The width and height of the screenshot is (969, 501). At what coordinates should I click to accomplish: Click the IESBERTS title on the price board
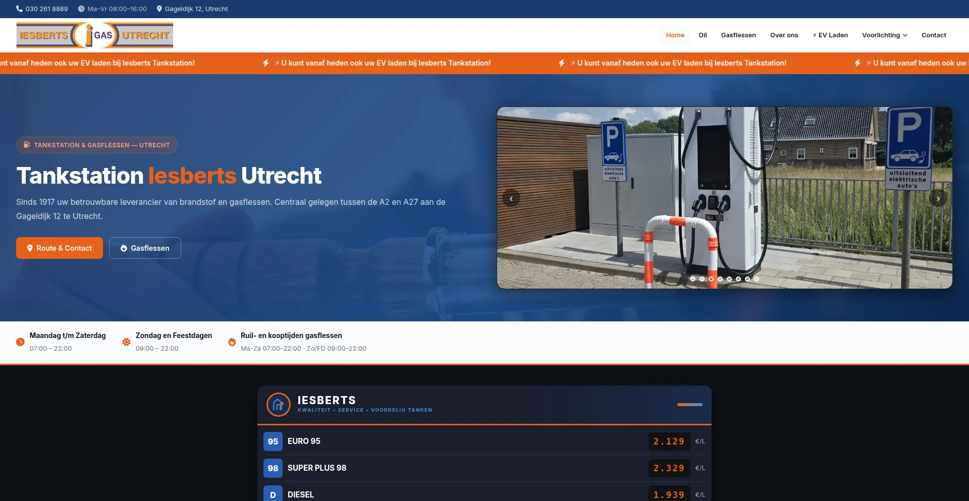click(x=327, y=400)
